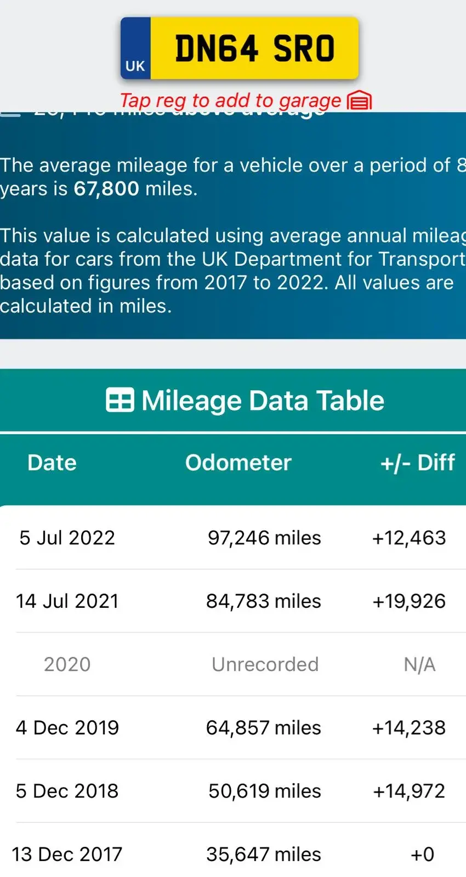Tap the +14,972 difference value
The image size is (466, 877).
(x=409, y=791)
